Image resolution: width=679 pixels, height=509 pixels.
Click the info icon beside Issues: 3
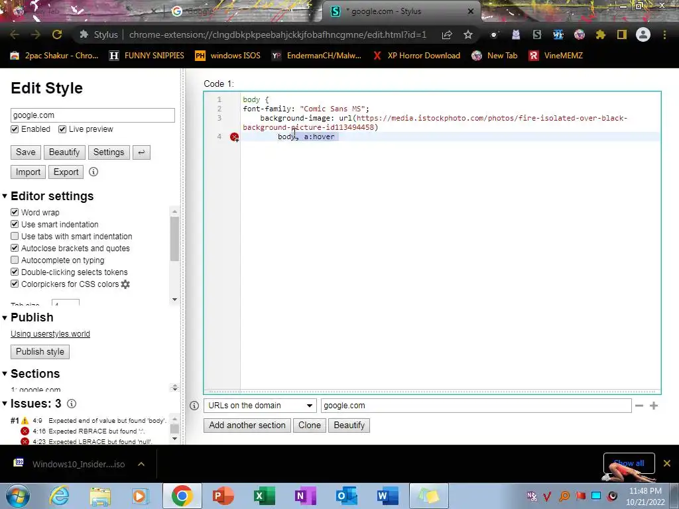(x=72, y=404)
